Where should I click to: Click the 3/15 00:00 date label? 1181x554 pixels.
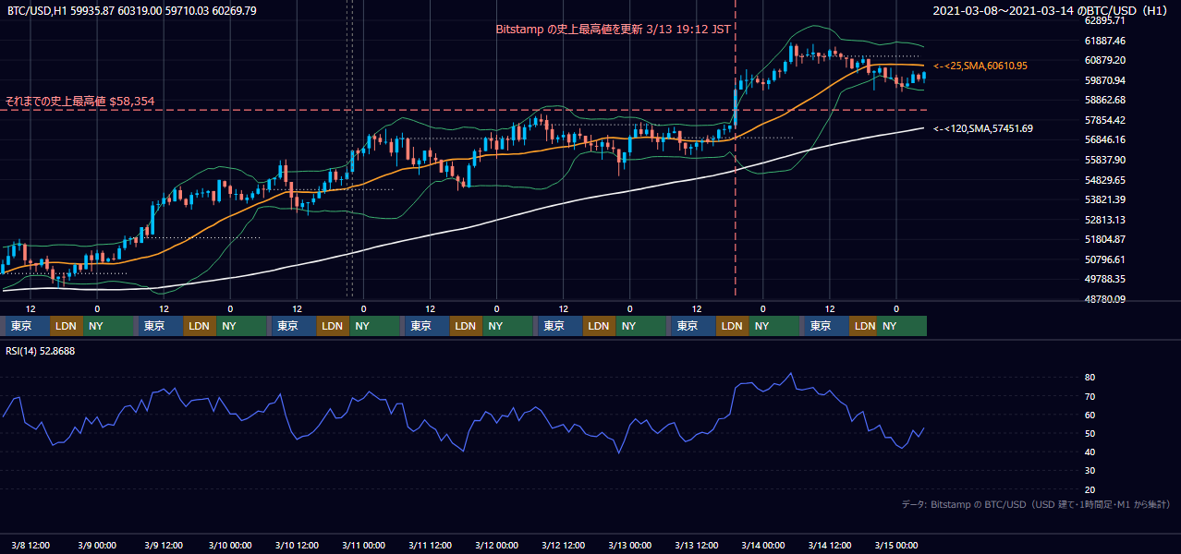[x=895, y=545]
